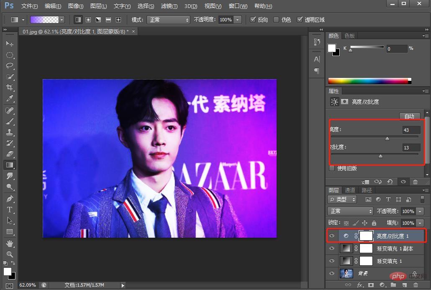Select the Elliptical Marquee tool

click(9, 55)
